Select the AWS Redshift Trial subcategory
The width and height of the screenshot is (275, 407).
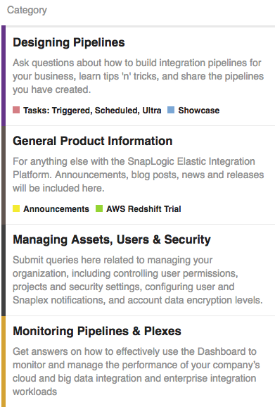click(x=143, y=209)
